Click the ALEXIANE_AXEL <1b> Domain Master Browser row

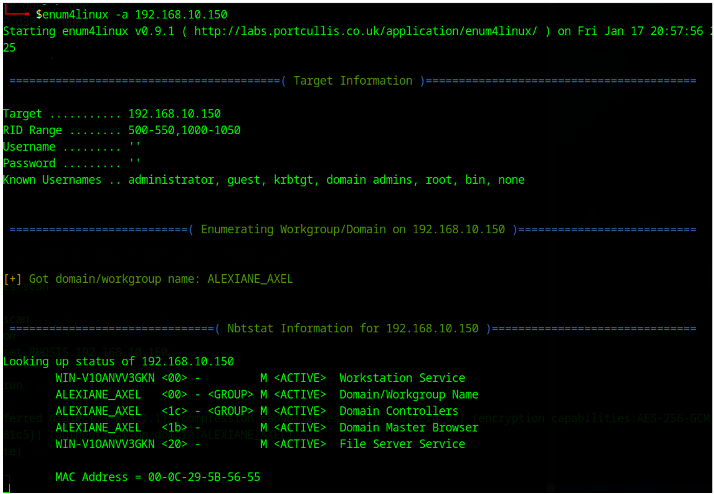267,428
